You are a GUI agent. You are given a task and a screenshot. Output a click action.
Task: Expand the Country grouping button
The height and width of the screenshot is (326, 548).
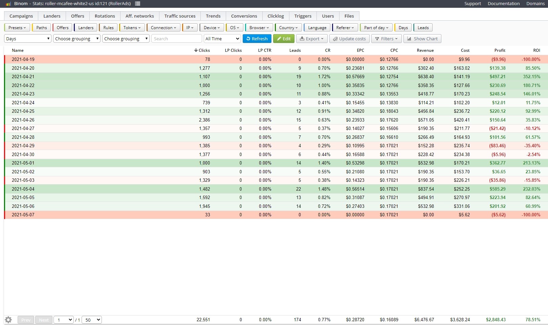[x=288, y=28]
